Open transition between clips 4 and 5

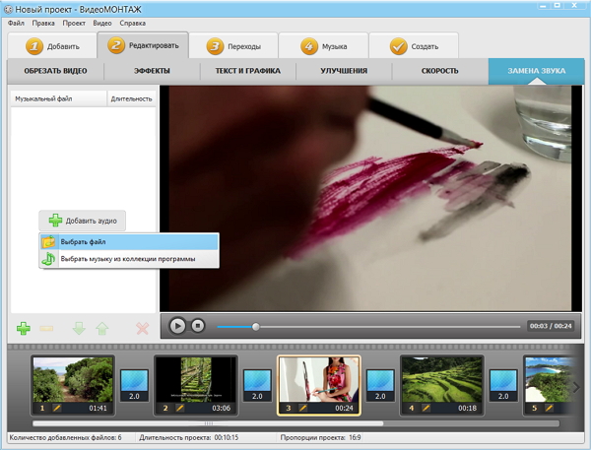(503, 385)
